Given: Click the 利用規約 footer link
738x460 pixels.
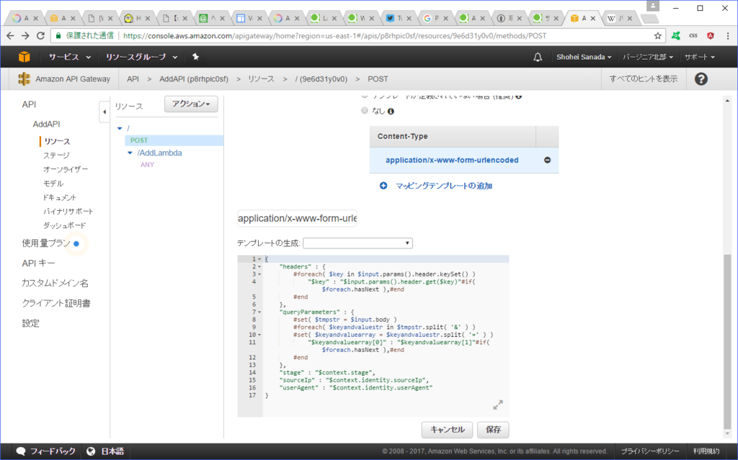Looking at the screenshot, I should tap(706, 451).
